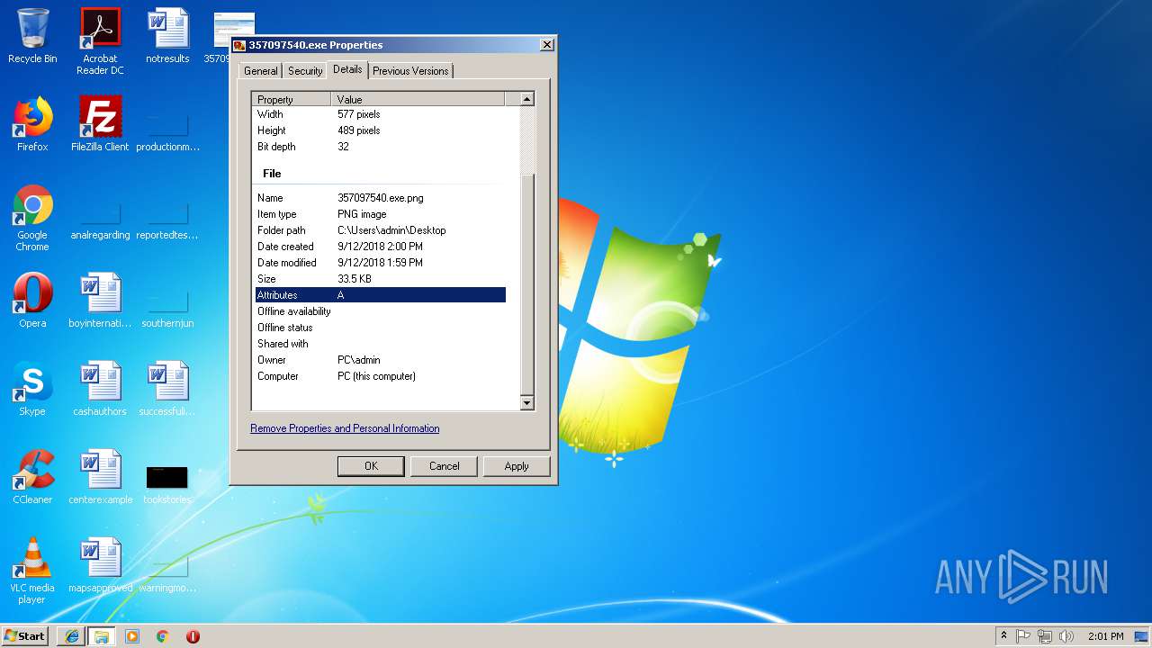This screenshot has height=648, width=1152.
Task: Launch VLC media player shortcut
Action: pyautogui.click(x=32, y=571)
